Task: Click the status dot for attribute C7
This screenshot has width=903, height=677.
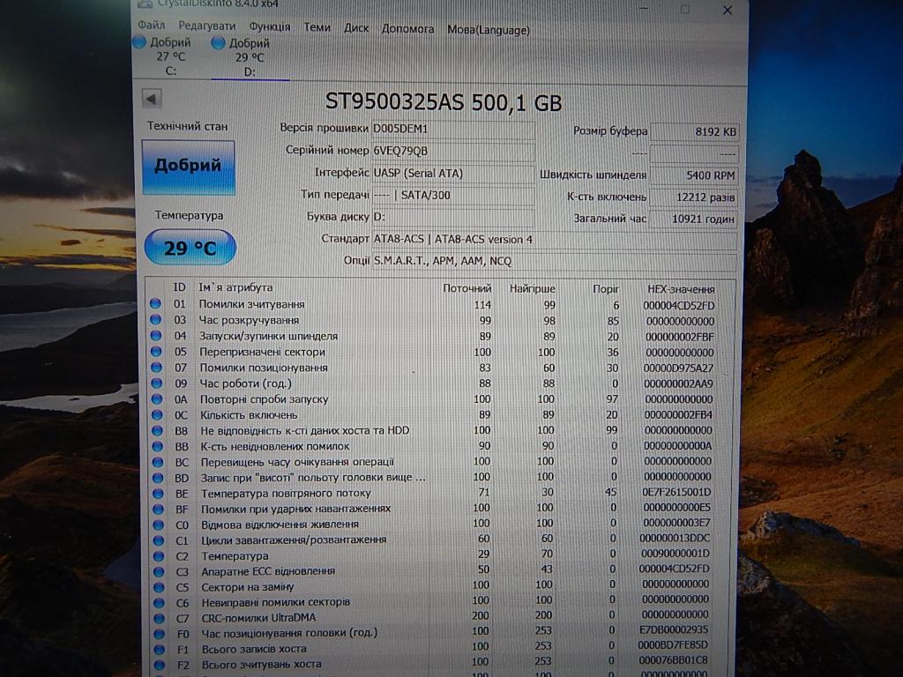Action: (160, 618)
